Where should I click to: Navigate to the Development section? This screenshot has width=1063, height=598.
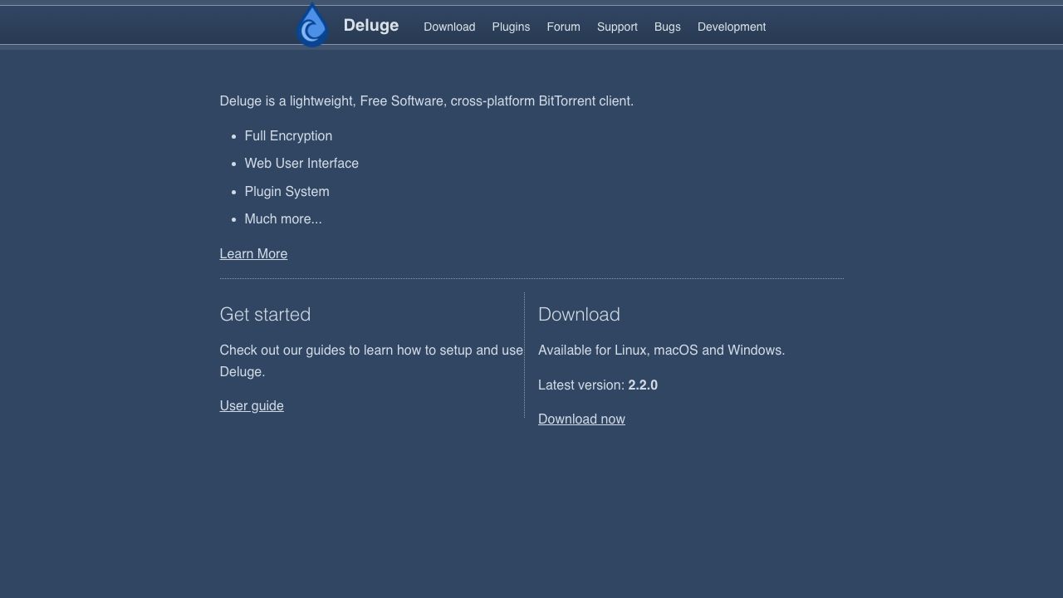click(732, 27)
